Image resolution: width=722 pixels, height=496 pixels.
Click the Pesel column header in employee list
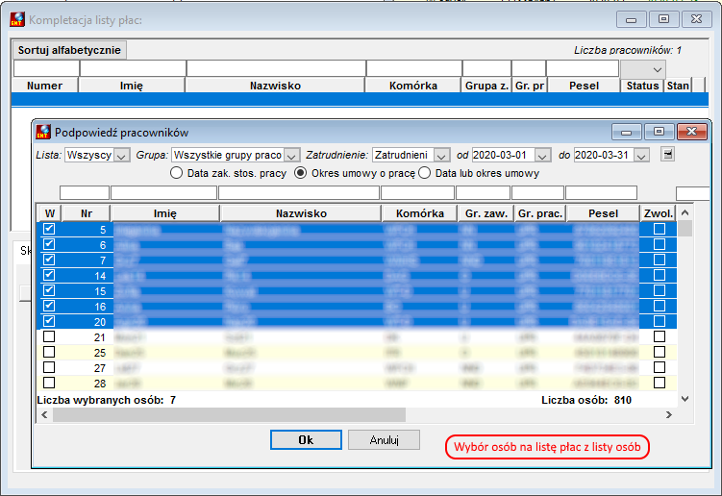(x=603, y=213)
